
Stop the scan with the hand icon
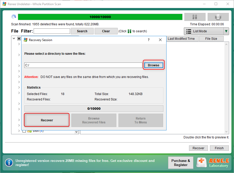pos(218,17)
